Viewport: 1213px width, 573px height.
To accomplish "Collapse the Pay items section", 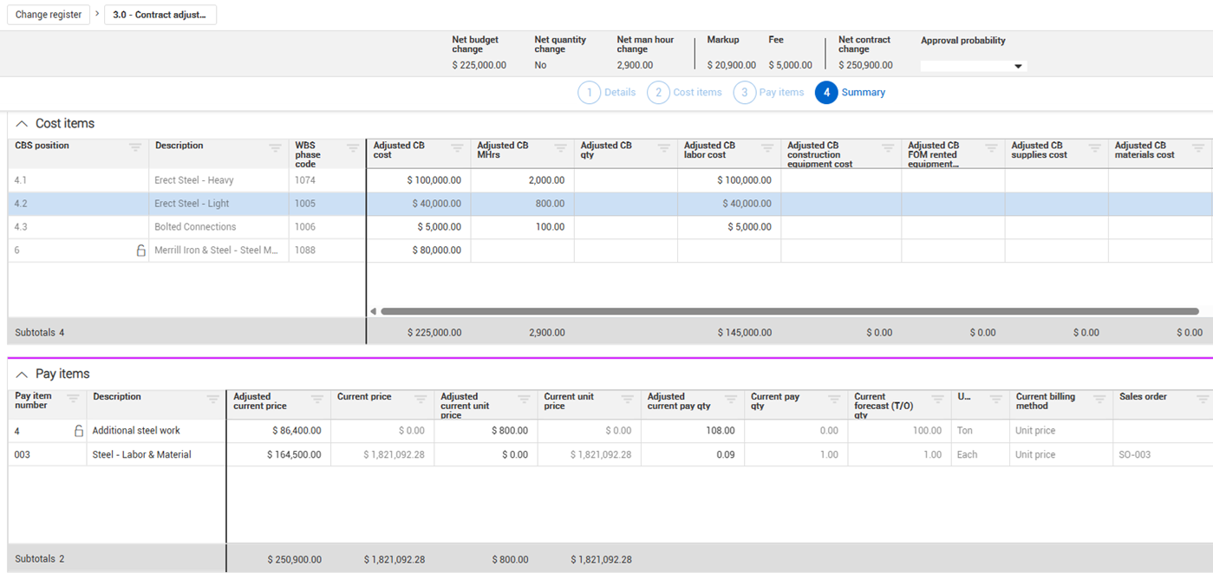I will tap(23, 374).
